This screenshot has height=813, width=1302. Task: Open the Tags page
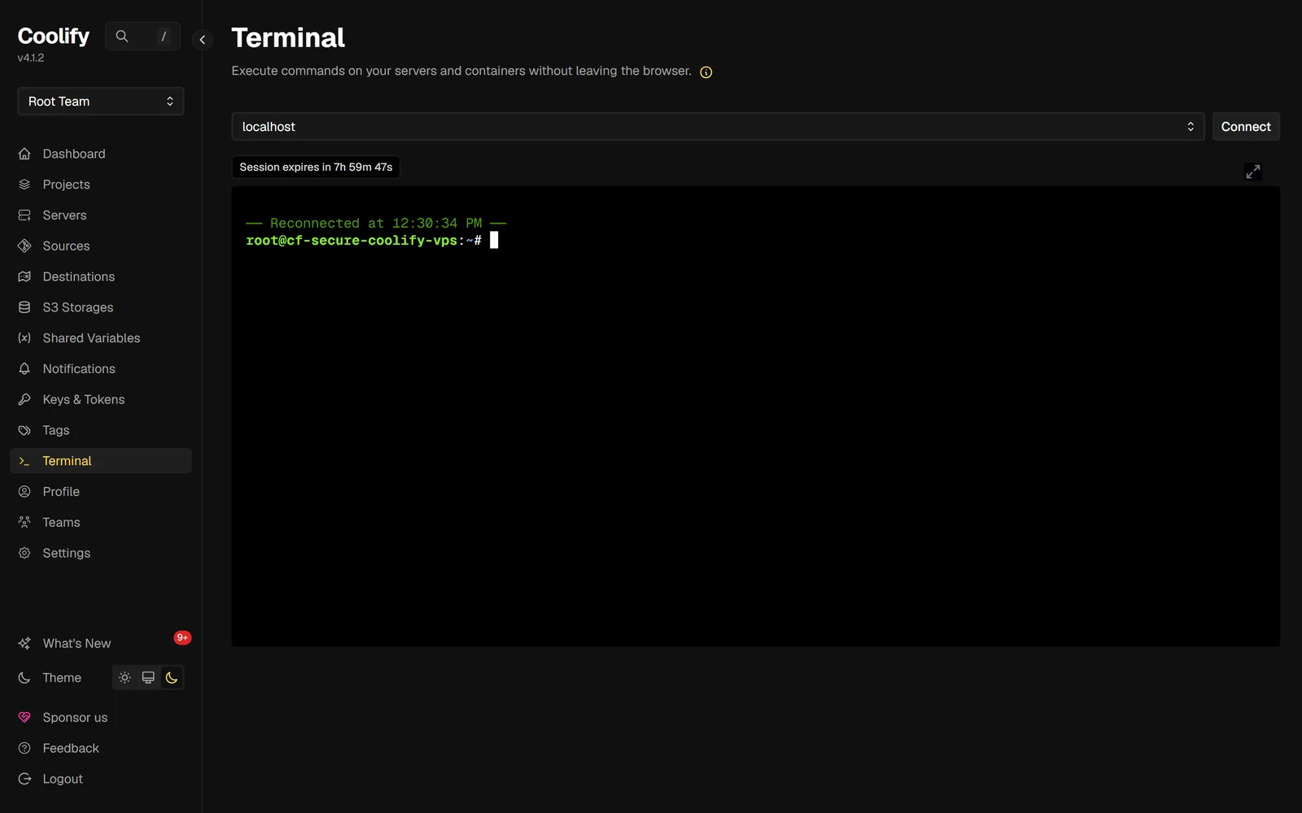101,430
